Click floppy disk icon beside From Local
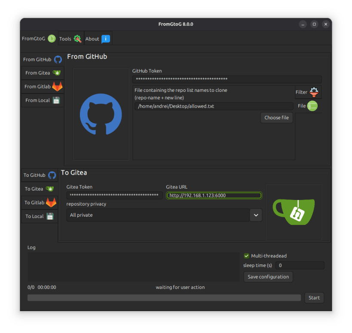This screenshot has width=352, height=333. (56, 100)
